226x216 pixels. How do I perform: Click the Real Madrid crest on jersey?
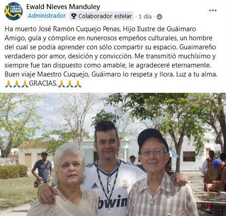[125, 184]
